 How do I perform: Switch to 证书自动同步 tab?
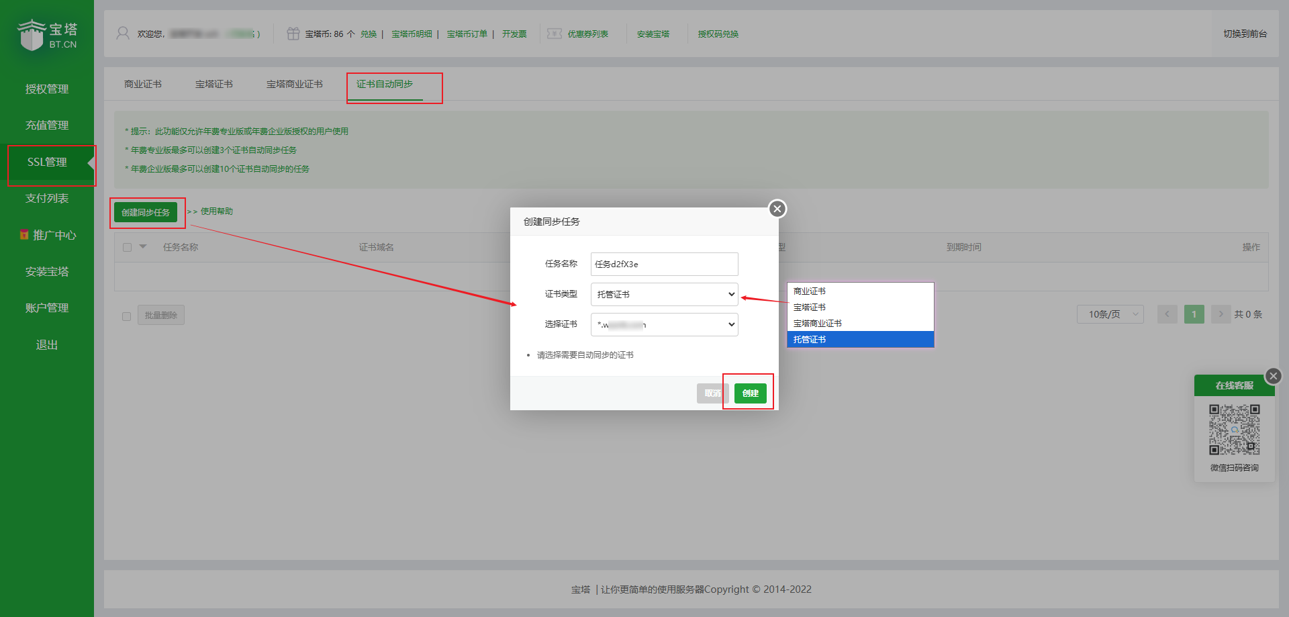tap(385, 84)
